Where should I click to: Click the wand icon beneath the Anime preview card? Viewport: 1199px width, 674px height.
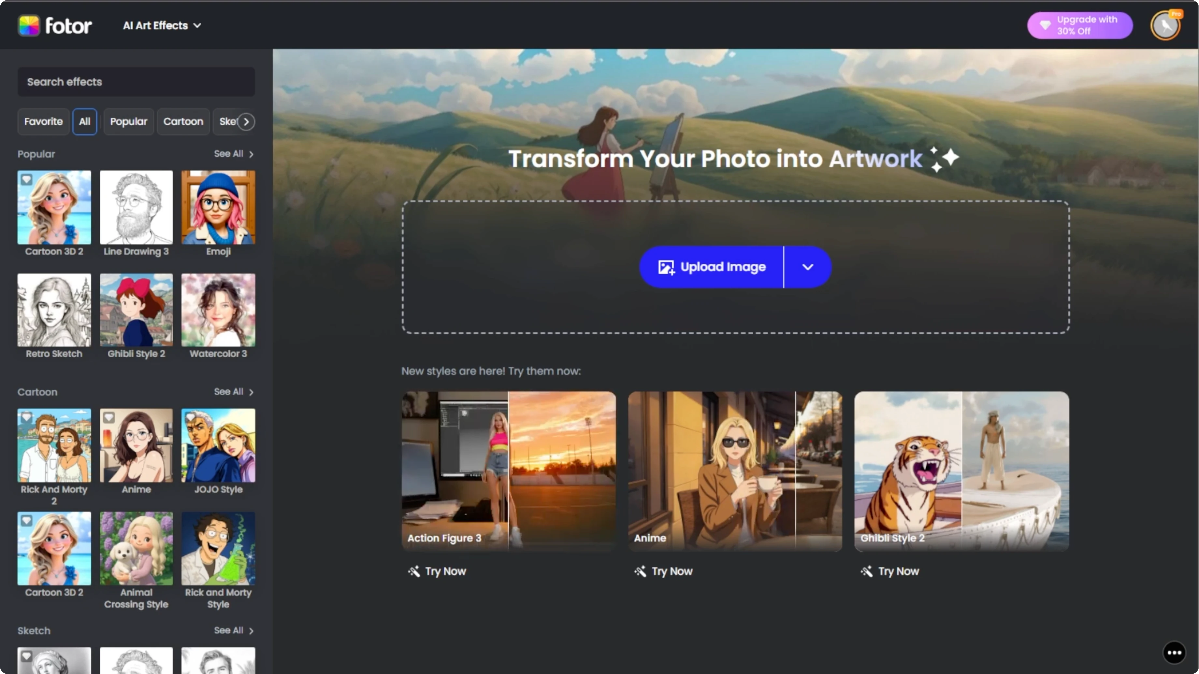tap(640, 571)
